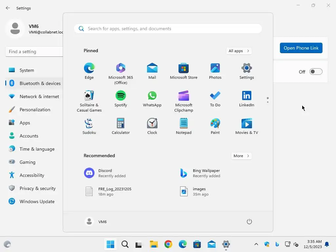Open Accounts settings page
The image size is (336, 252).
34,136
